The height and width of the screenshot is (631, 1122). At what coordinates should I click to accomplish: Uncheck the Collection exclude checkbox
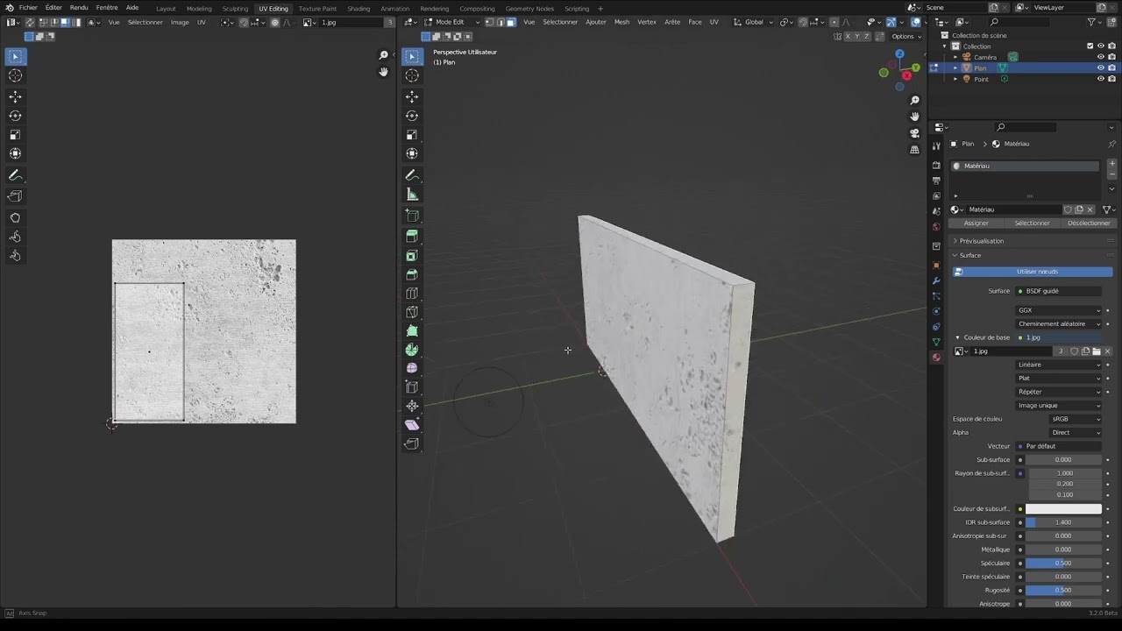pyautogui.click(x=1090, y=46)
